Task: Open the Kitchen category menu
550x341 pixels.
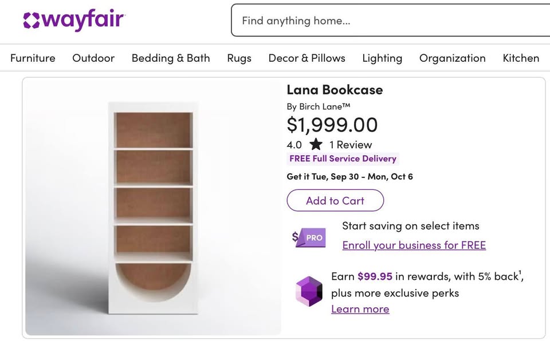Action: [520, 58]
